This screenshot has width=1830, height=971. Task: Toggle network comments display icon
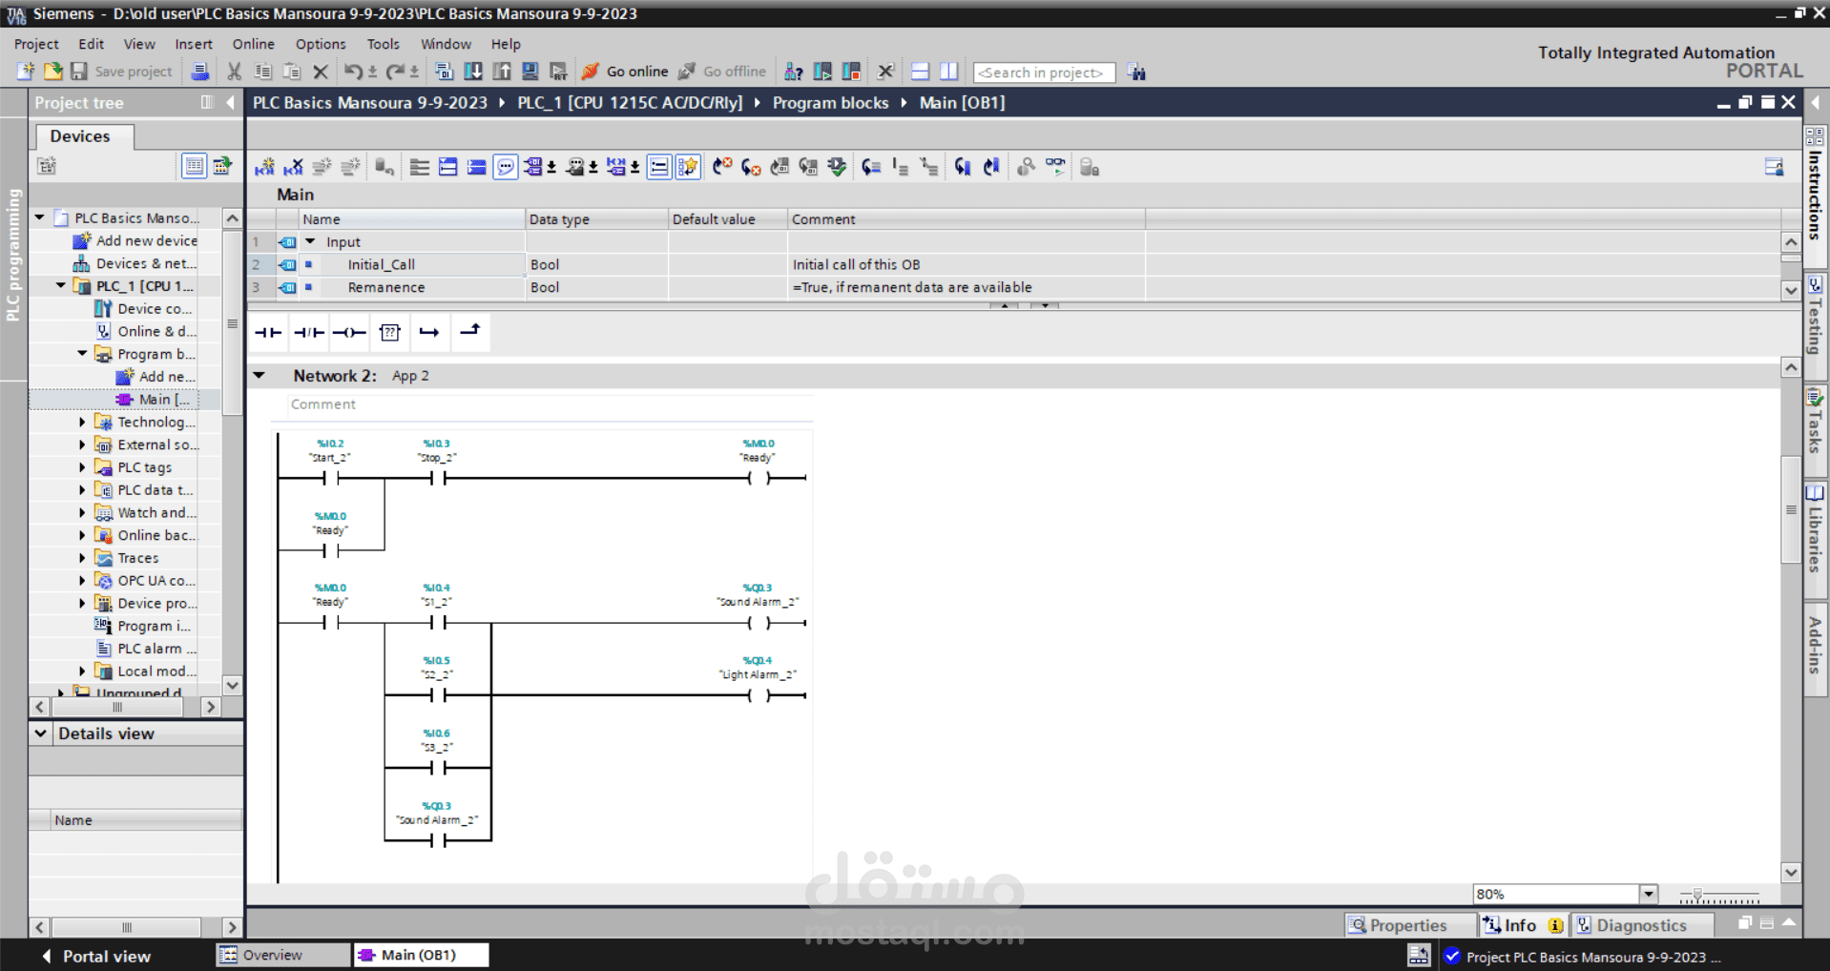coord(505,168)
